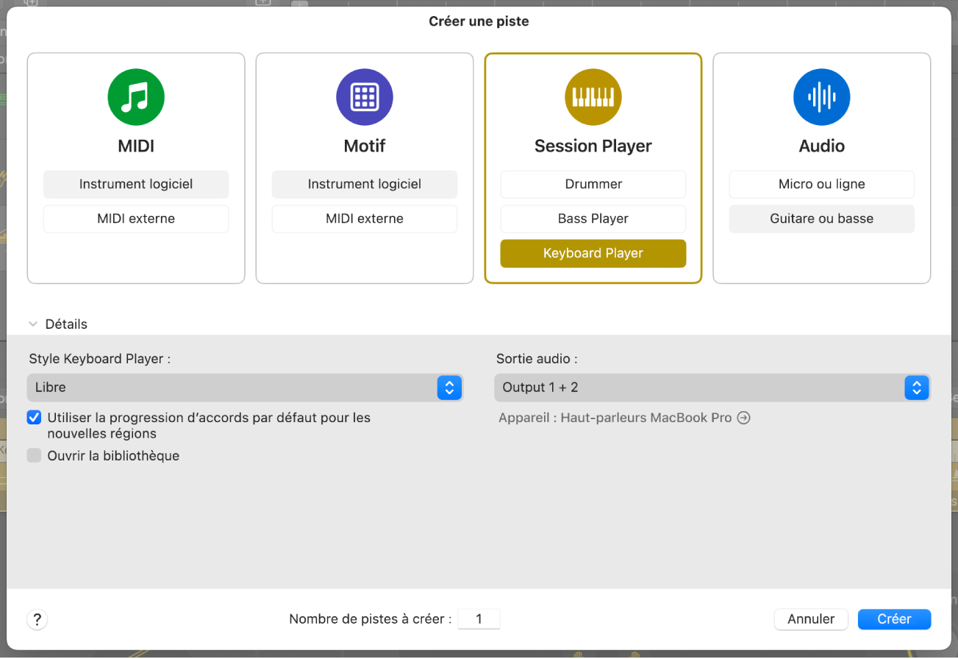The width and height of the screenshot is (958, 659).
Task: Select the highlighted Keyboard Player option
Action: point(593,253)
